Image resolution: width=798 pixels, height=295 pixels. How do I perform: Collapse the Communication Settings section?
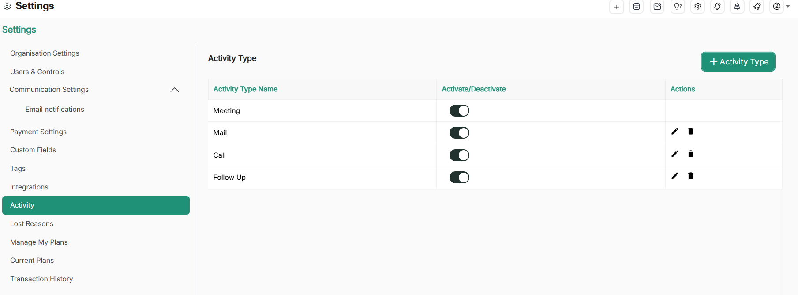tap(175, 90)
